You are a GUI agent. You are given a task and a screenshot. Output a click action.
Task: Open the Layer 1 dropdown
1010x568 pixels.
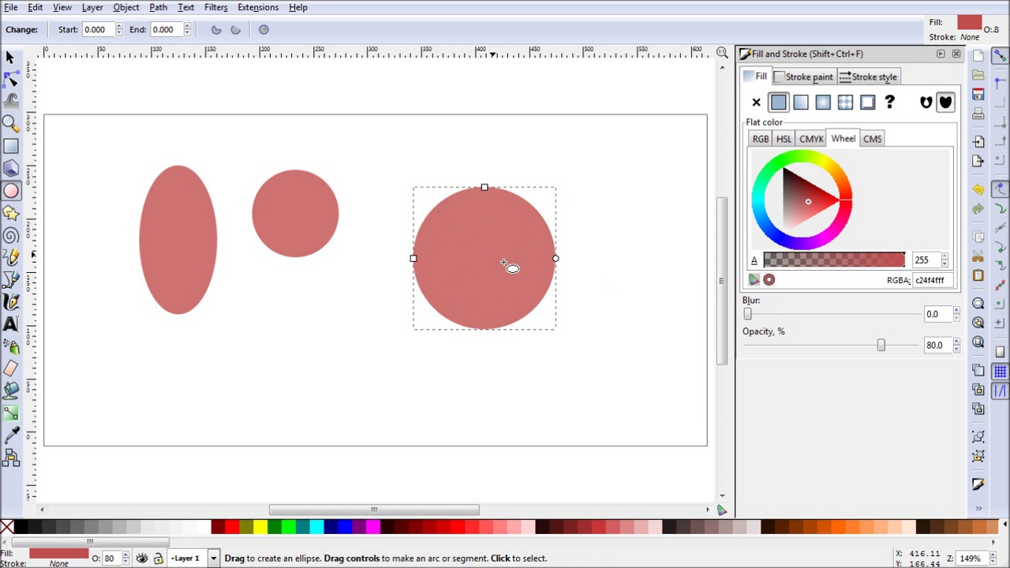coord(213,559)
